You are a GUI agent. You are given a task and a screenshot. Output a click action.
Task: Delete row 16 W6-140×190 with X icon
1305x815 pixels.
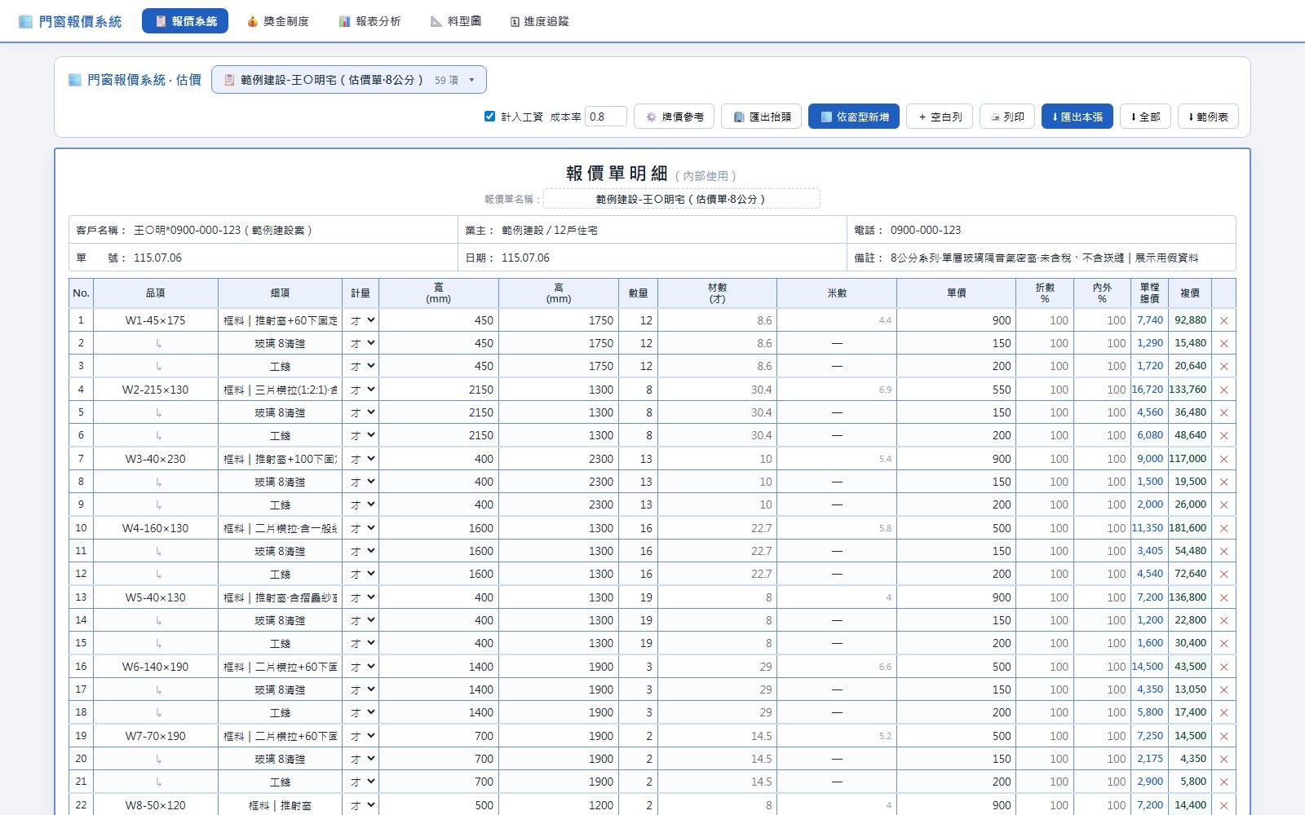(x=1223, y=667)
